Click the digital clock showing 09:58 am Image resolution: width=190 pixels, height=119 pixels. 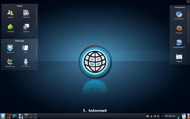(170, 116)
